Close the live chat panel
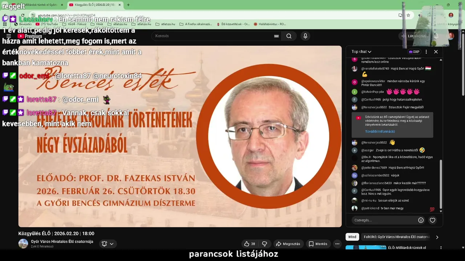465x261 pixels. point(436,52)
